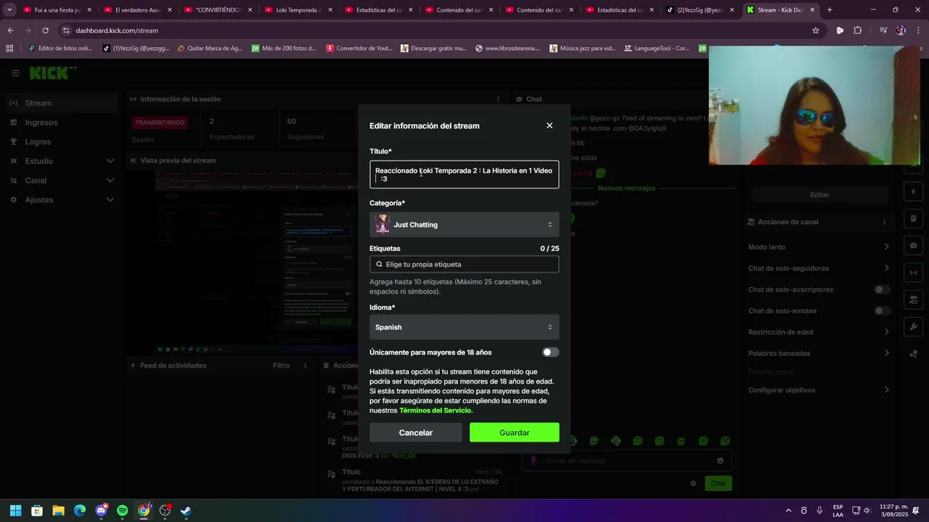Image resolution: width=929 pixels, height=522 pixels.
Task: Click the microphone tray icon
Action: pyautogui.click(x=819, y=510)
